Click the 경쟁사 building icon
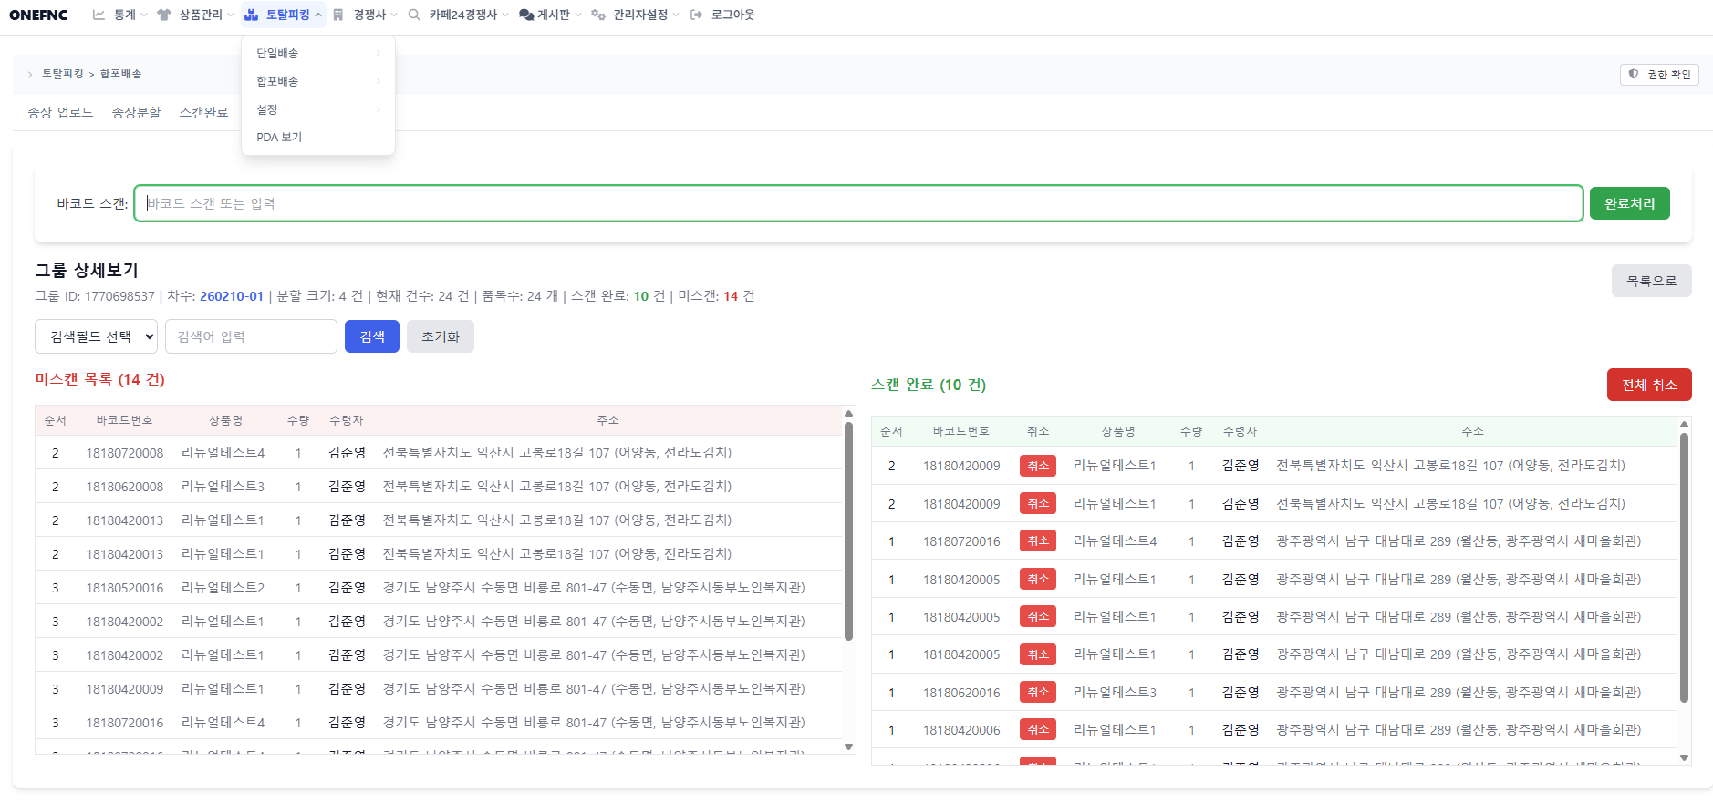The image size is (1713, 803). click(338, 15)
